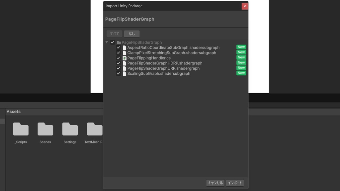Click the PageFlipShaderGraphURP file icon

pyautogui.click(x=125, y=68)
